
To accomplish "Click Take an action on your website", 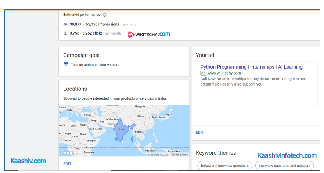I will 95,65.
